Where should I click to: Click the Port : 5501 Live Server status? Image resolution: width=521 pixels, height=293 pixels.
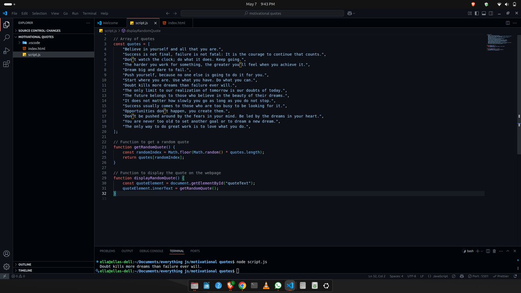coord(478,276)
